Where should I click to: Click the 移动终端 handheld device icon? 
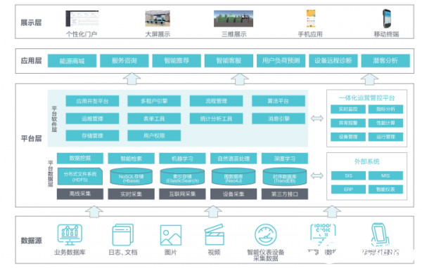[x=387, y=18]
